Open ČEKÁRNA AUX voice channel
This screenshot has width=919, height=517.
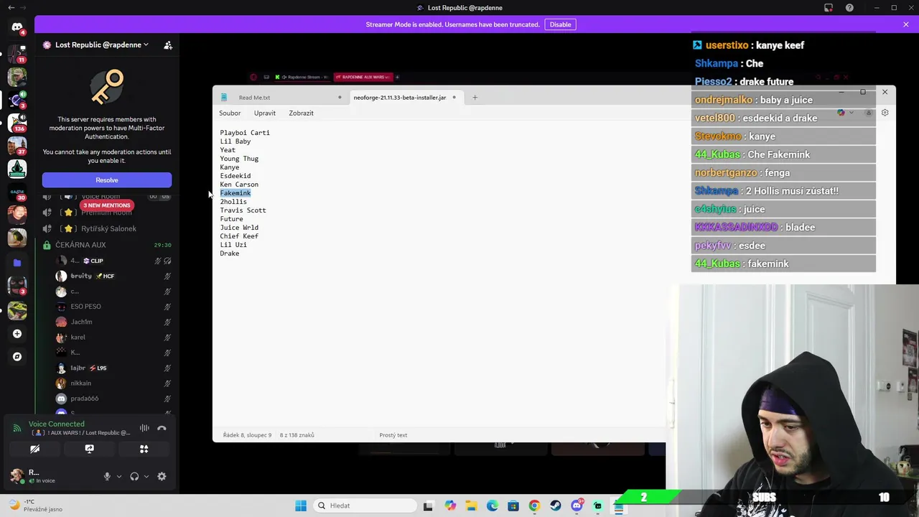[80, 245]
